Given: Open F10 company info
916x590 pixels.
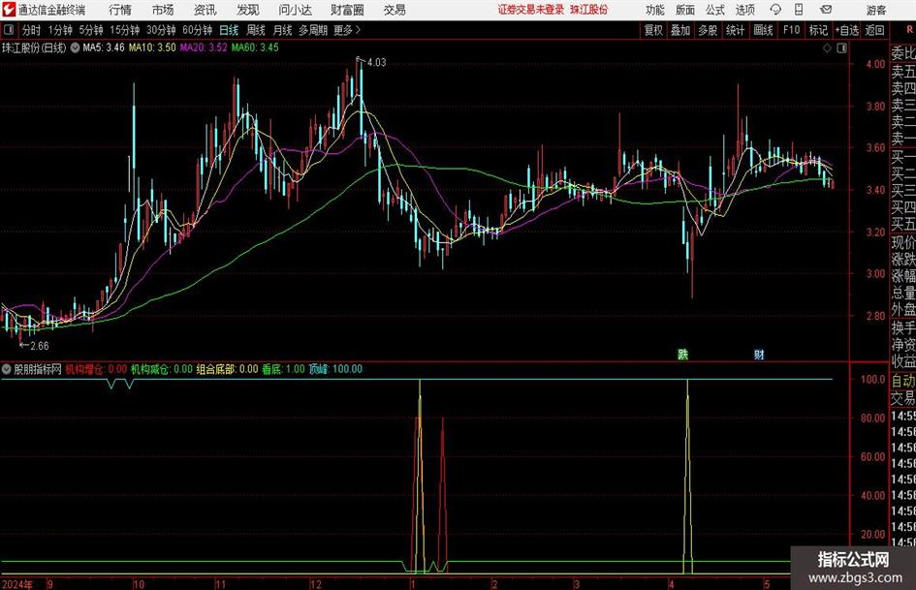Looking at the screenshot, I should [792, 30].
